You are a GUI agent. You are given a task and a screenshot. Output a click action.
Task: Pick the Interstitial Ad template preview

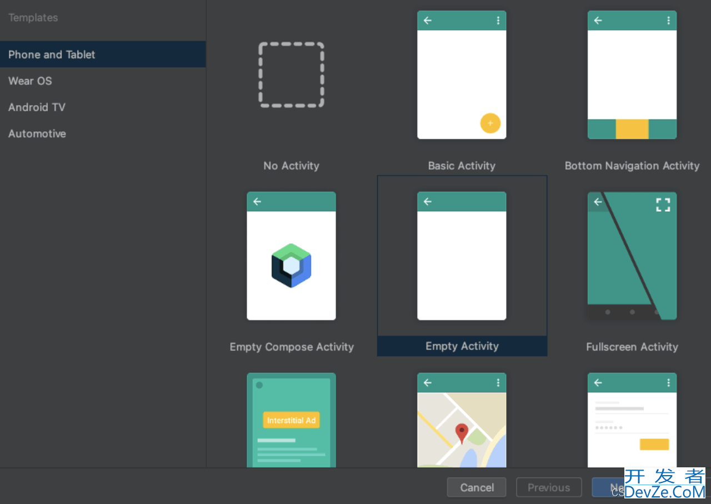coord(291,420)
